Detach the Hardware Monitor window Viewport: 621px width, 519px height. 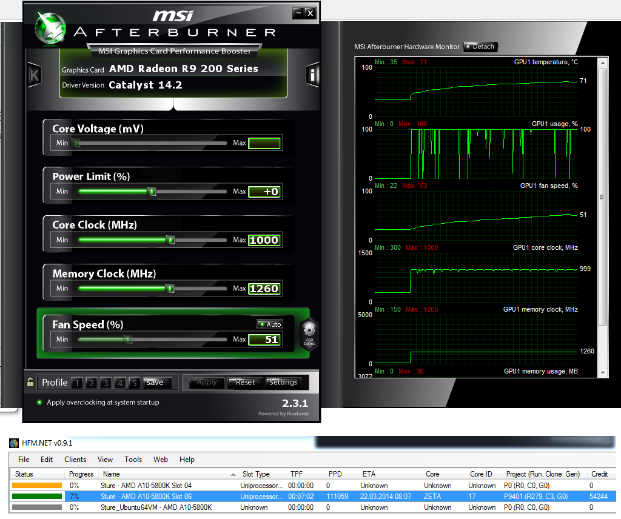[480, 47]
